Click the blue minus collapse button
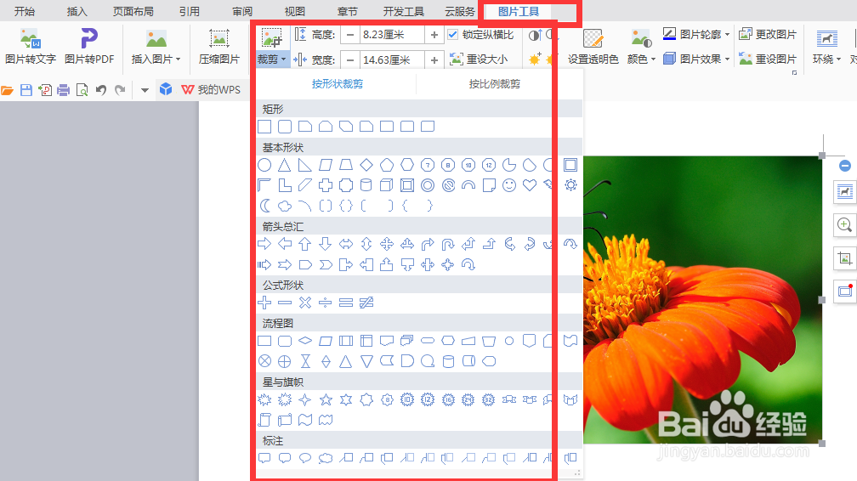Screen dimensions: 857x481 coord(845,166)
